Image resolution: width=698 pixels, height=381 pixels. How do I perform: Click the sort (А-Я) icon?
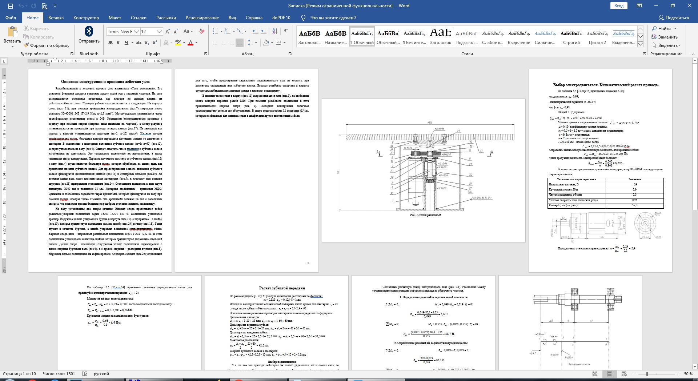tap(275, 31)
